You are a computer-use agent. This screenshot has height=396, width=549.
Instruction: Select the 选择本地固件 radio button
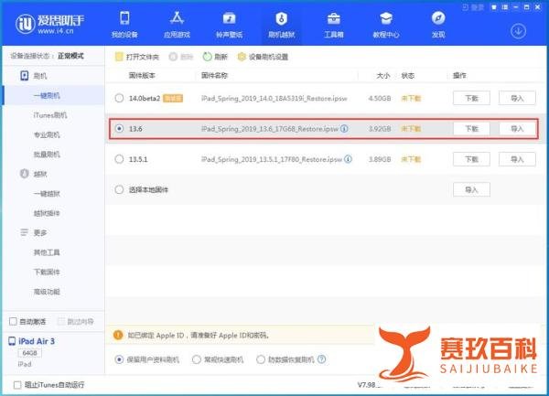click(x=119, y=189)
